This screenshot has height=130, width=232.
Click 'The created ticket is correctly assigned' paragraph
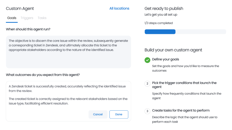point(68,101)
